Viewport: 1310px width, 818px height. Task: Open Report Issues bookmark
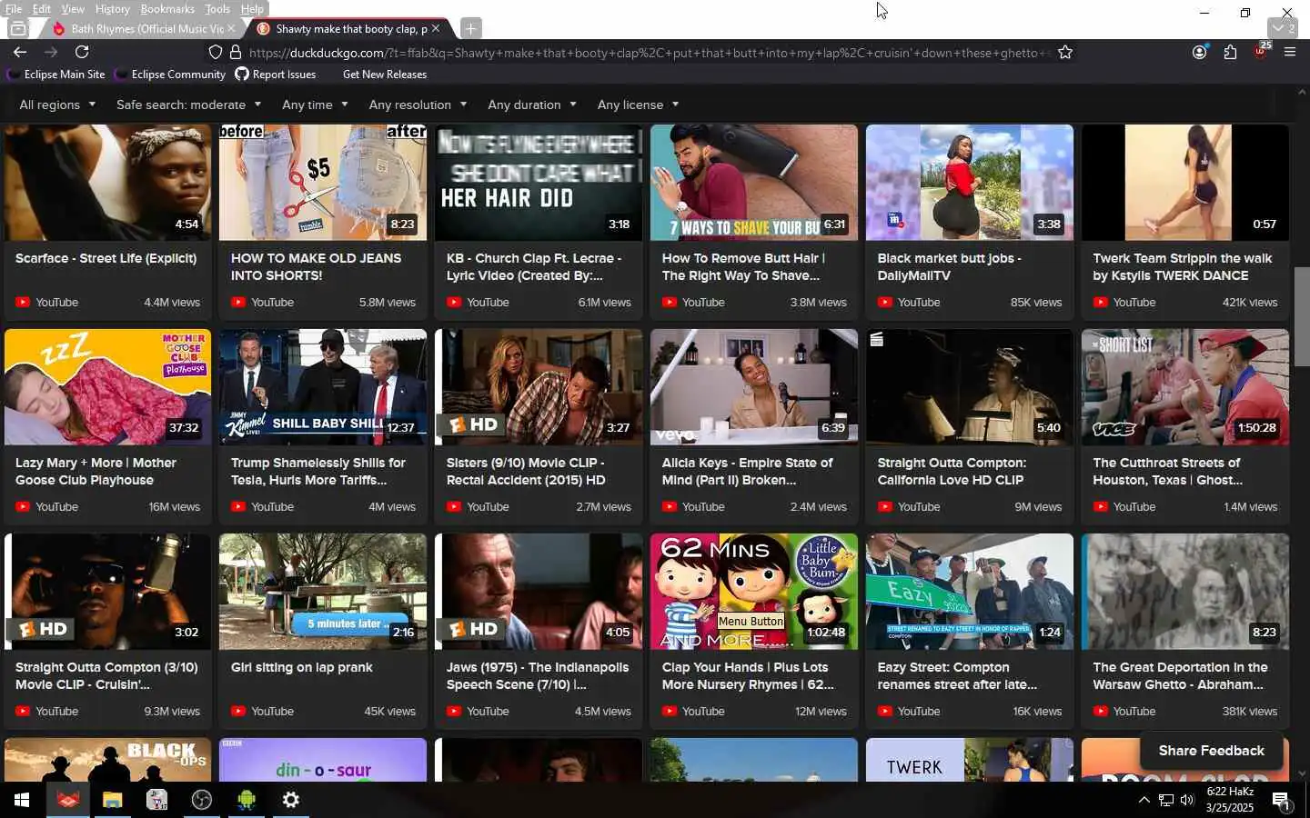pyautogui.click(x=275, y=75)
